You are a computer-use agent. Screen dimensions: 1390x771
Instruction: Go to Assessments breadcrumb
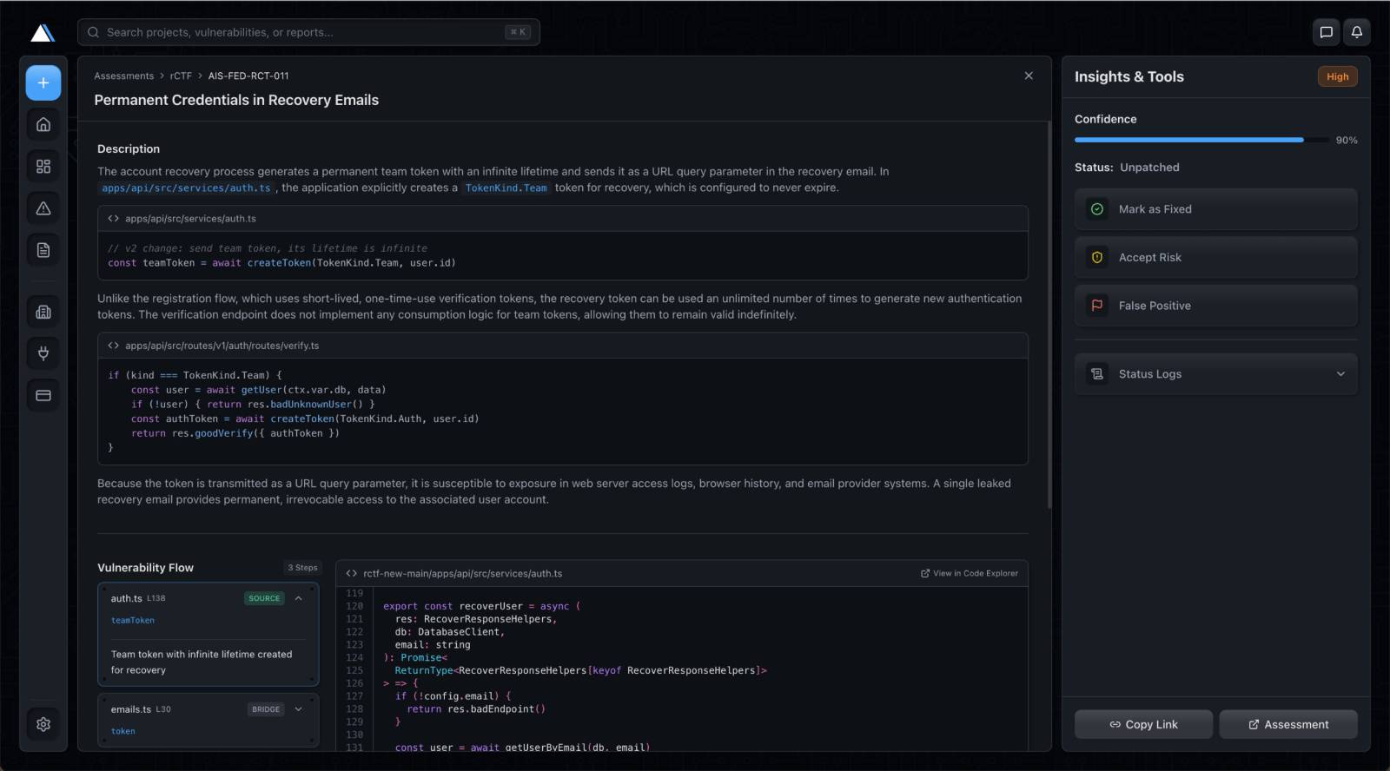(123, 76)
